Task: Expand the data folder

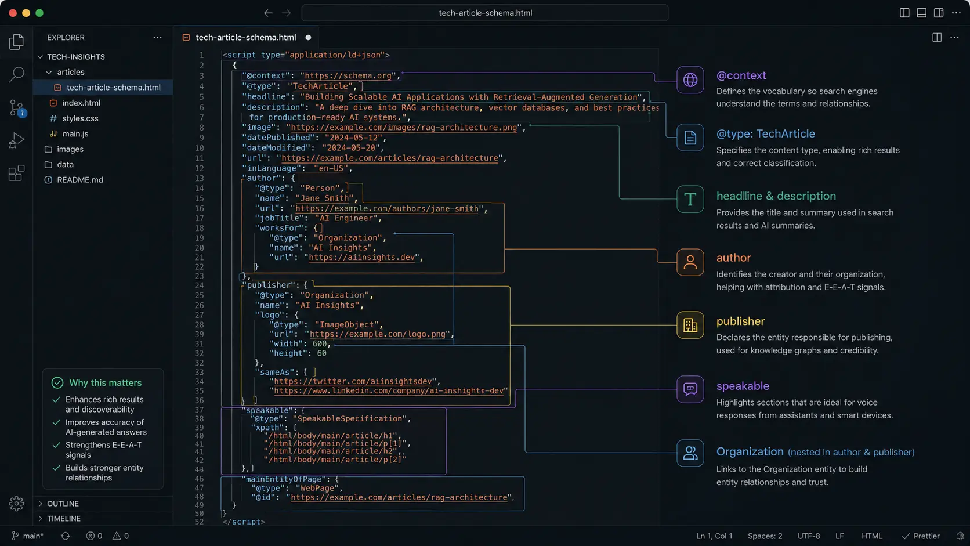Action: point(103,164)
